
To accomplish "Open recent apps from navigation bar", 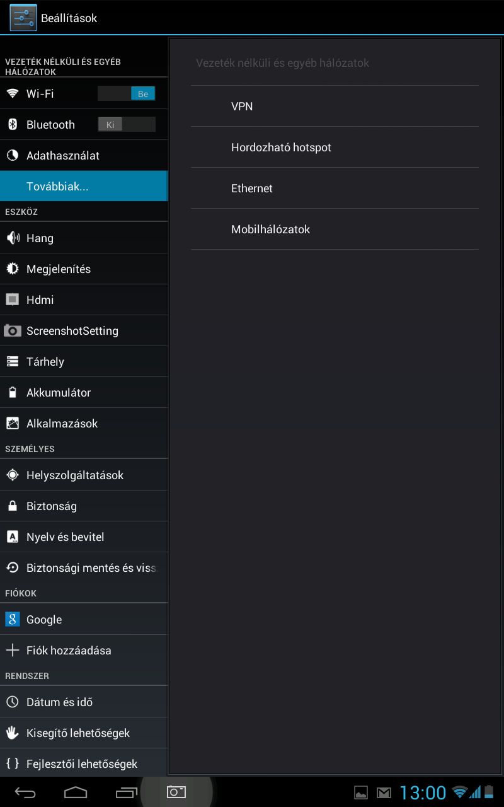I will 126,792.
